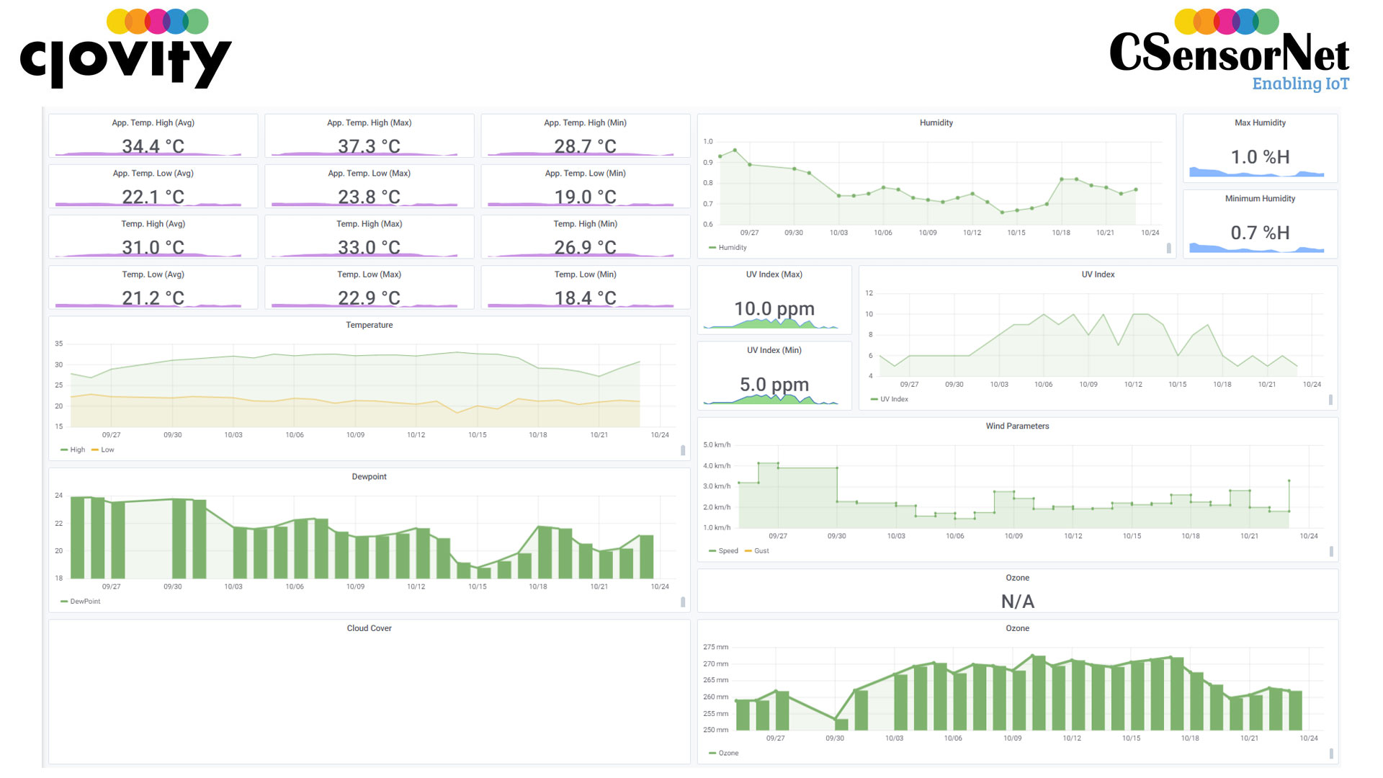Toggle the Humidity legend series
Image resolution: width=1383 pixels, height=778 pixels.
[x=728, y=247]
